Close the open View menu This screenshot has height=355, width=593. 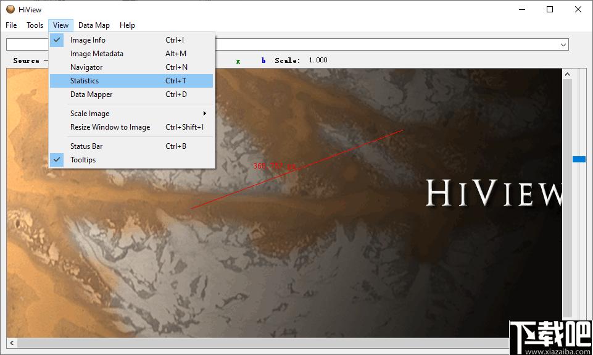60,25
